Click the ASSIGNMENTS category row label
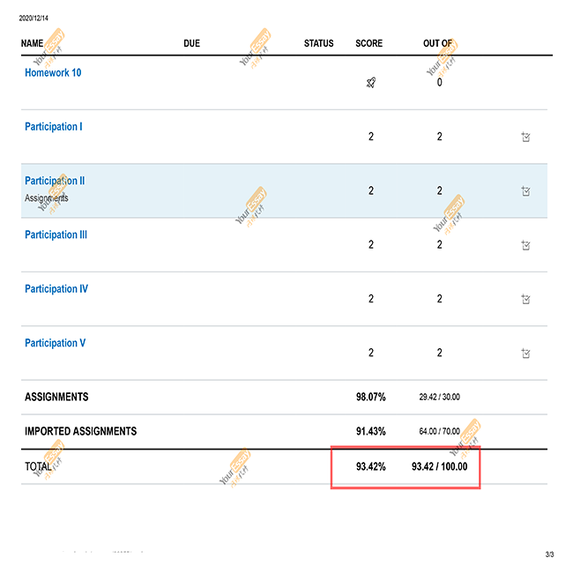Screen dimensions: 573x573 point(56,398)
